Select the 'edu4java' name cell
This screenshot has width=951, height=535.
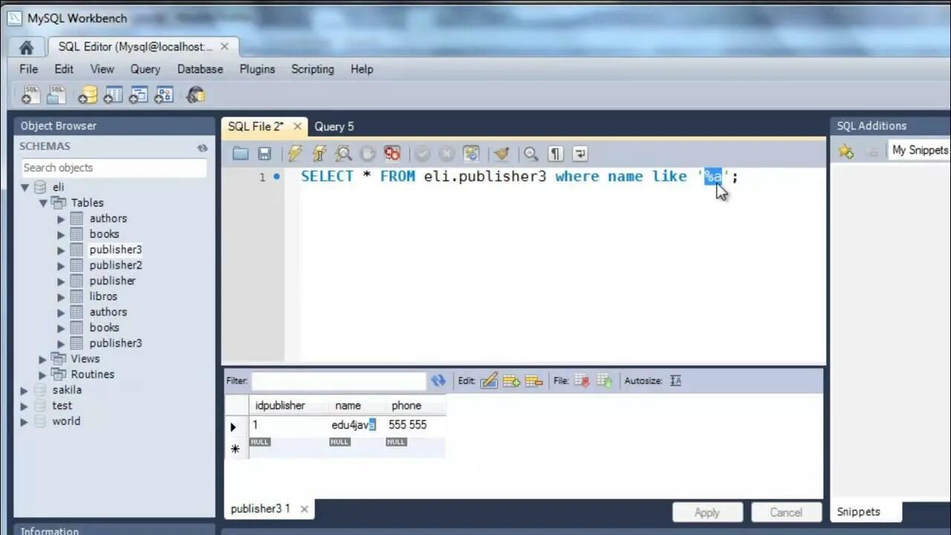(355, 425)
